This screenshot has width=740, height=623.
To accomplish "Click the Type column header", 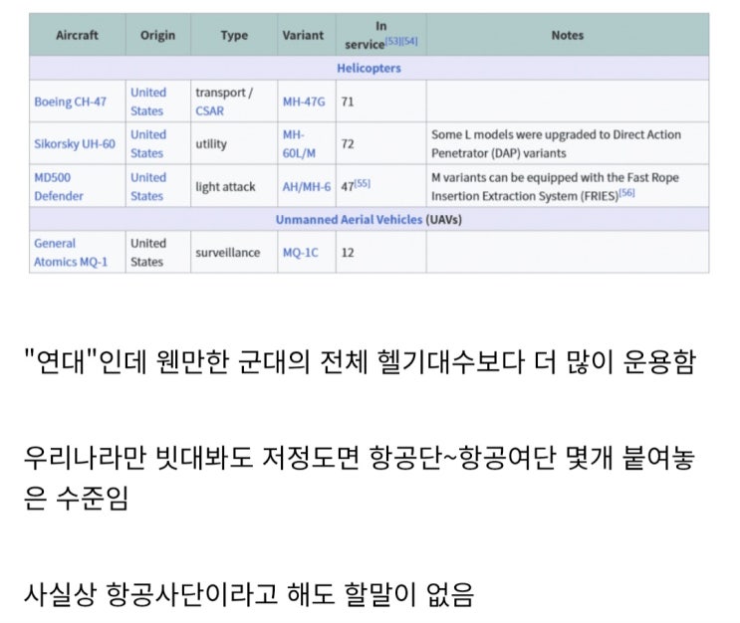I will click(x=234, y=36).
